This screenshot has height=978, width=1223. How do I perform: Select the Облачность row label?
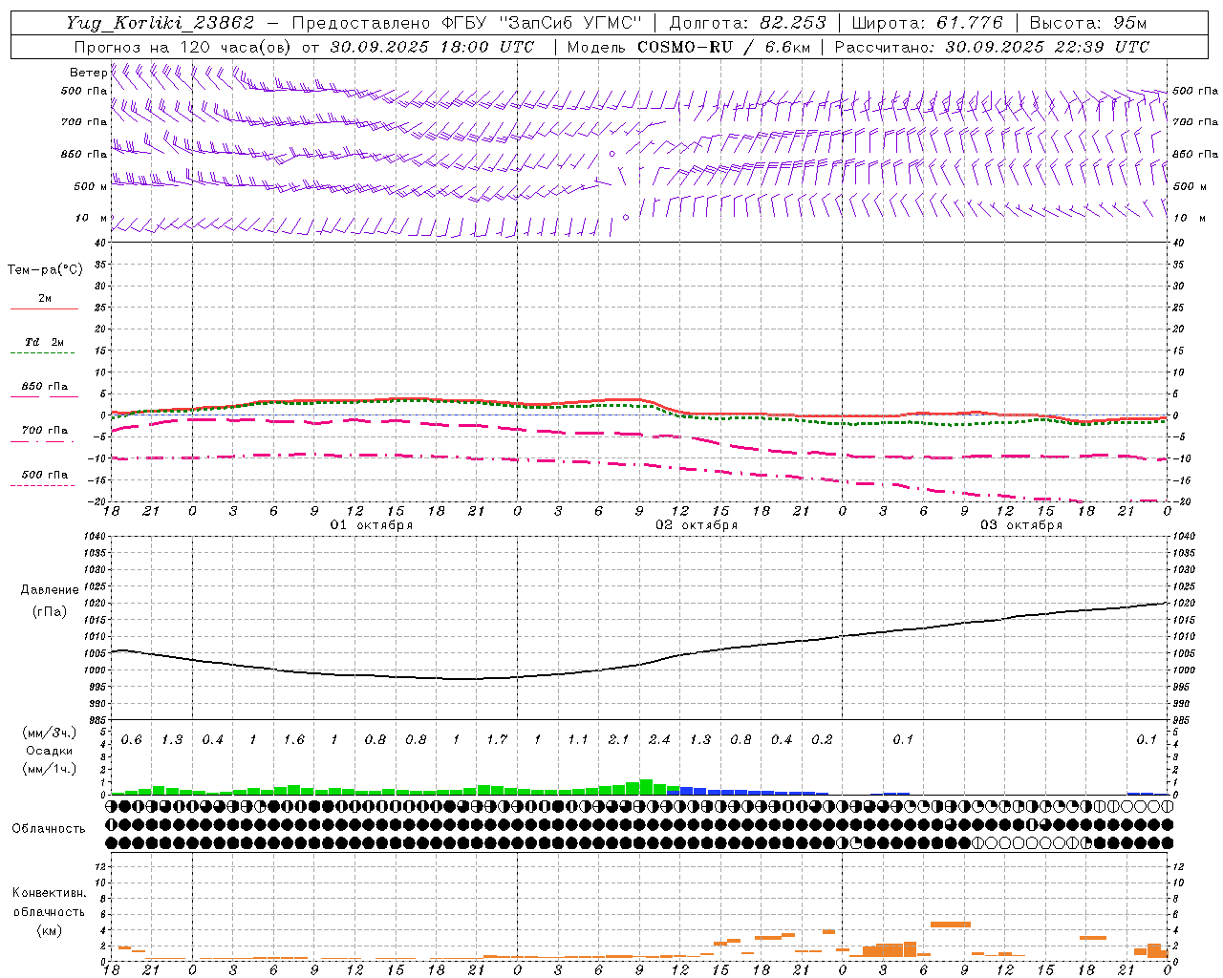pyautogui.click(x=49, y=829)
